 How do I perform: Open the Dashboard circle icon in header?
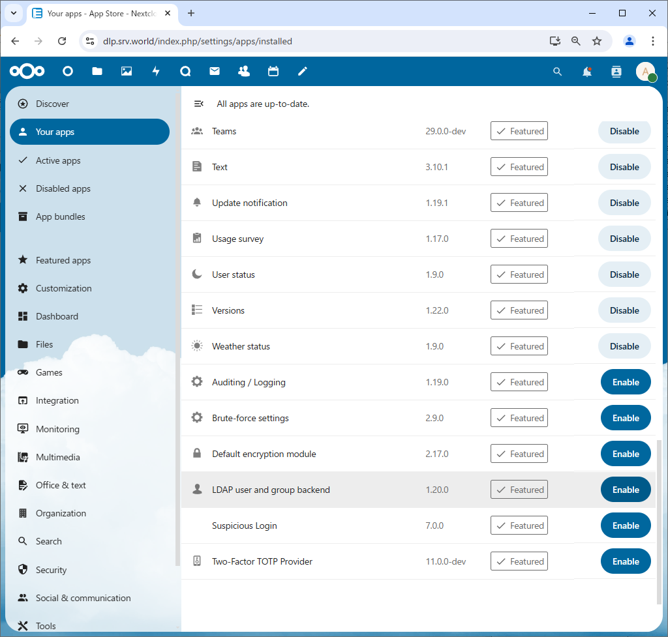tap(68, 71)
